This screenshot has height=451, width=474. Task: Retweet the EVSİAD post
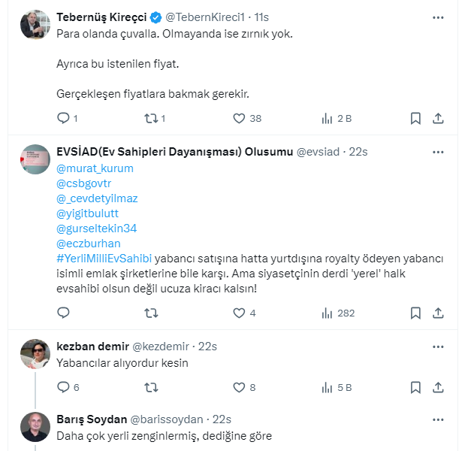(x=150, y=313)
